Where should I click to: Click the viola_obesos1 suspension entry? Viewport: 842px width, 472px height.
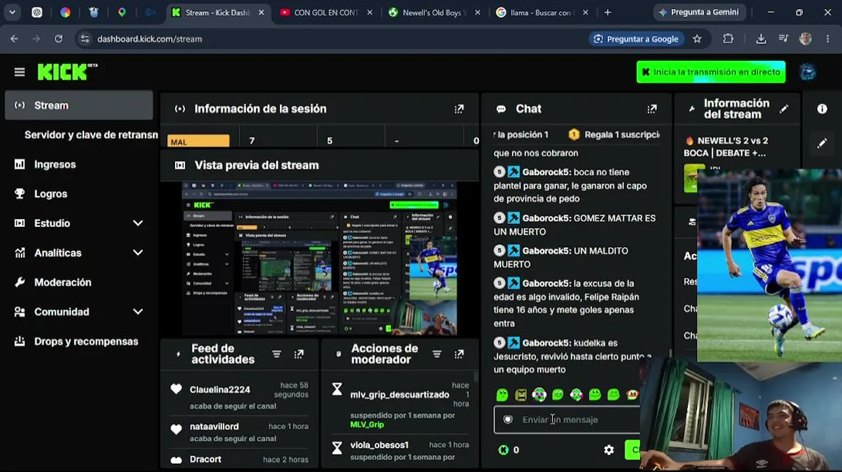tap(400, 450)
